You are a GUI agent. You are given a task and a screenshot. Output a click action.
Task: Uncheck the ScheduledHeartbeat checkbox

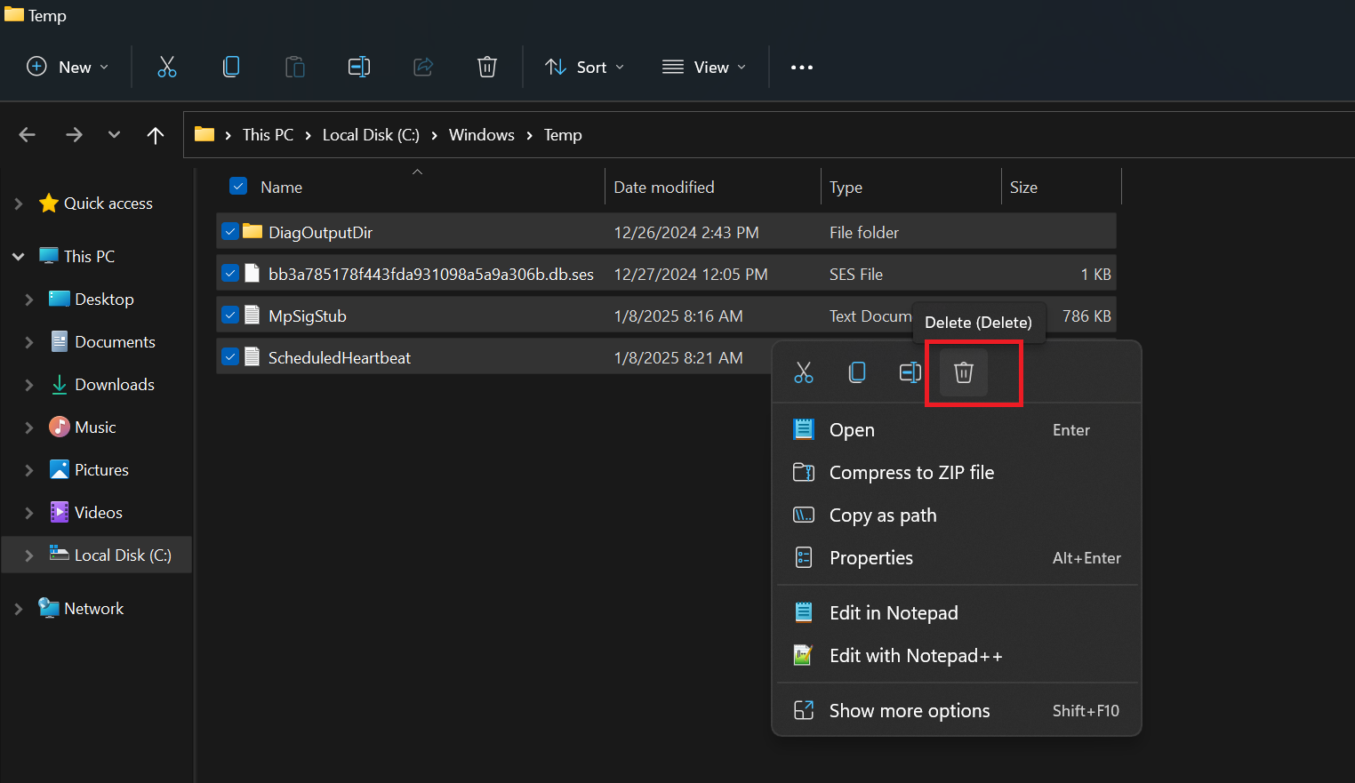230,356
